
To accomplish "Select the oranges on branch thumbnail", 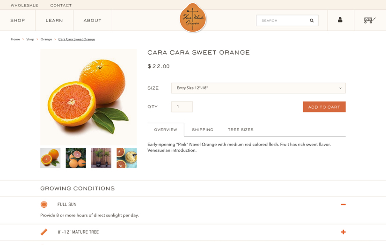I will [76, 158].
